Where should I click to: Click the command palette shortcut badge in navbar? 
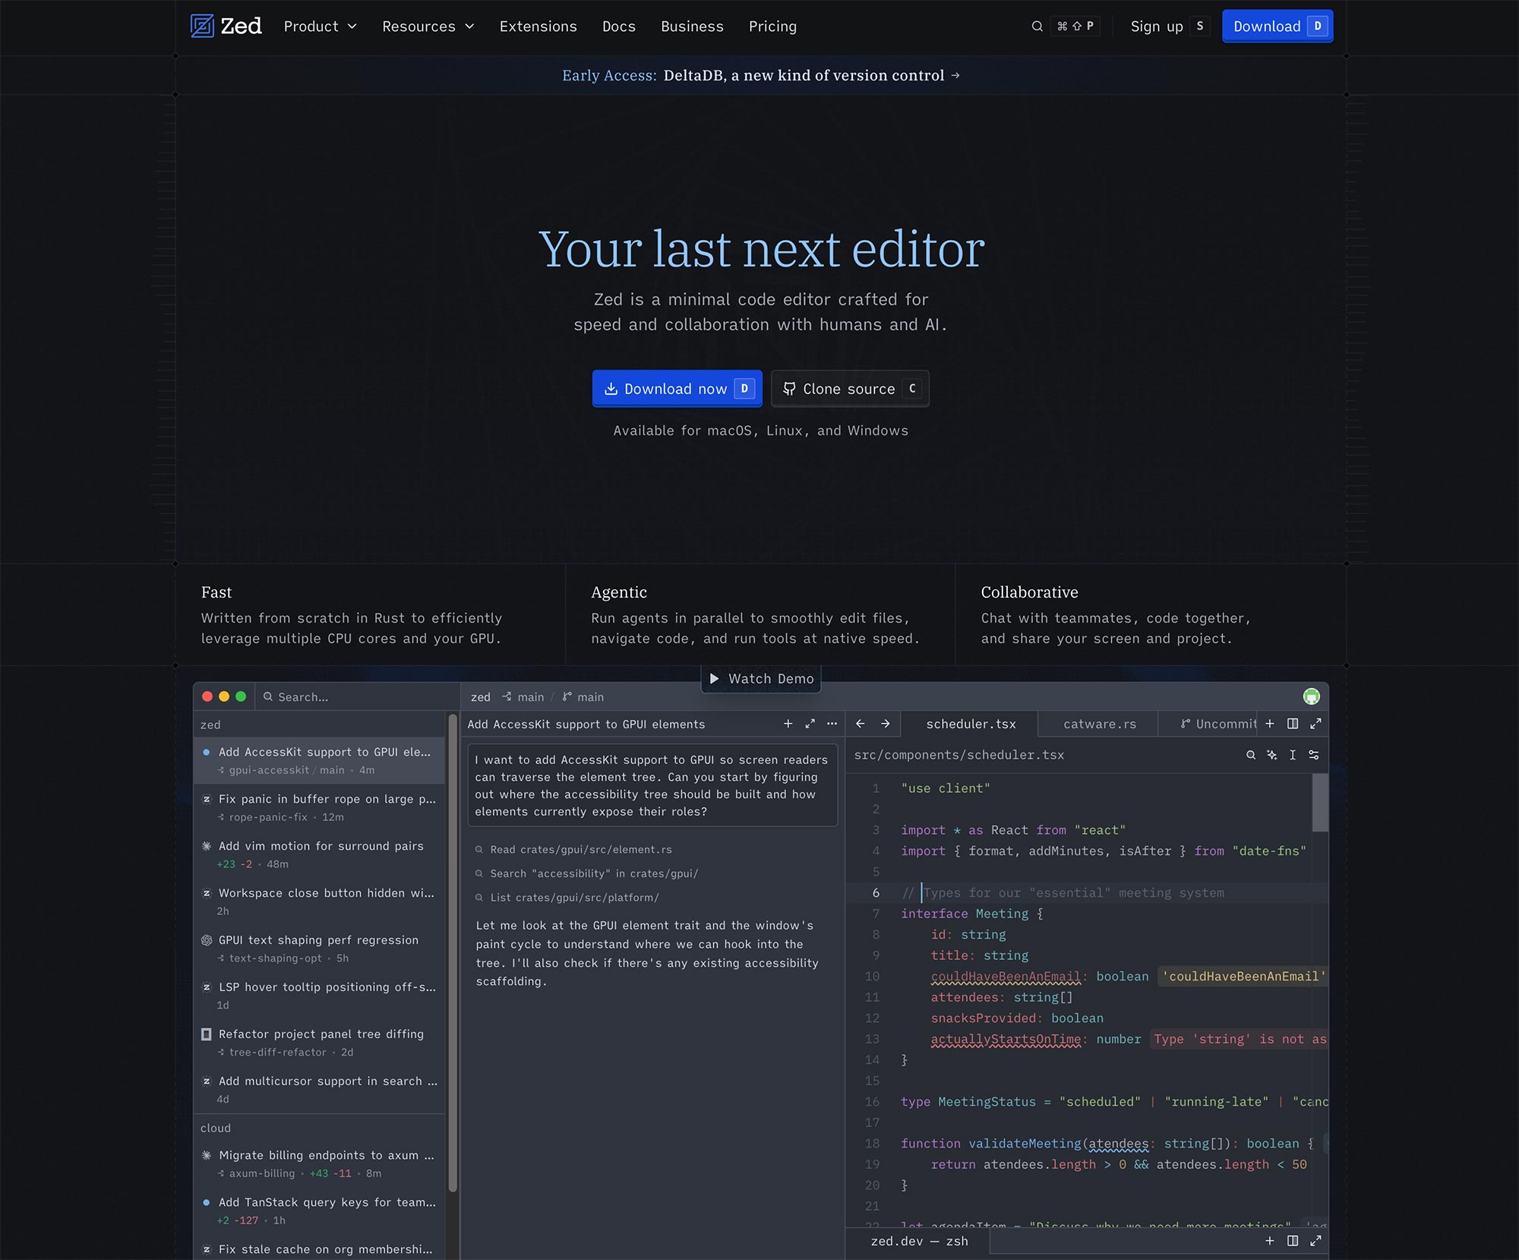1075,27
